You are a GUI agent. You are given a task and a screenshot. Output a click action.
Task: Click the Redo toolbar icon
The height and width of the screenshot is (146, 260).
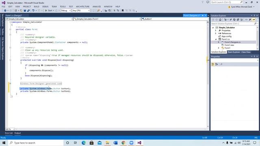[x=39, y=11]
